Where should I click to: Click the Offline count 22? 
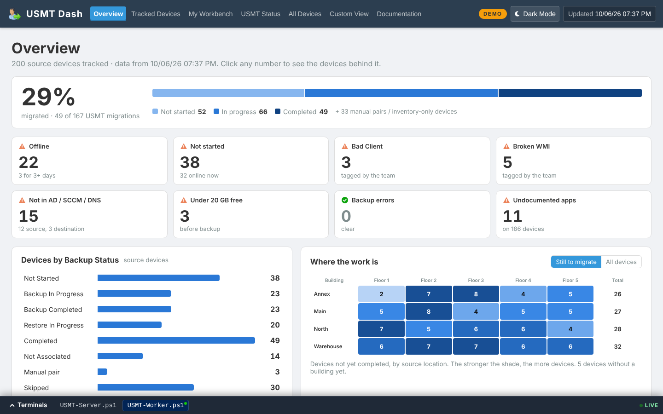[29, 162]
